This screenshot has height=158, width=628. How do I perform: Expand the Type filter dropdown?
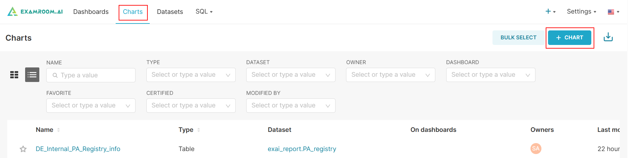191,75
